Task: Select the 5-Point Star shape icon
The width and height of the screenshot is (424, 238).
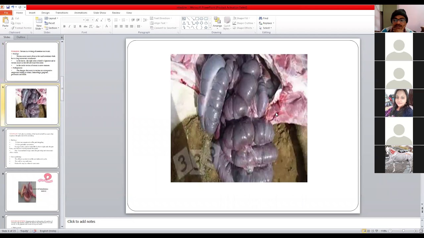Action: tap(206, 27)
